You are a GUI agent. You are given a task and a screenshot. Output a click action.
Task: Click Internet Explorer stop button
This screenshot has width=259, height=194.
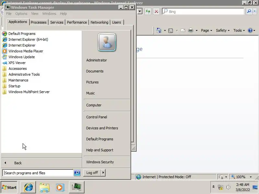[x=156, y=11]
